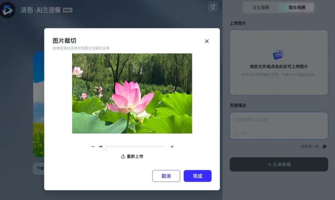Switch to the 文生视频 tab
Screen dimensions: 335x200
(x=261, y=7)
